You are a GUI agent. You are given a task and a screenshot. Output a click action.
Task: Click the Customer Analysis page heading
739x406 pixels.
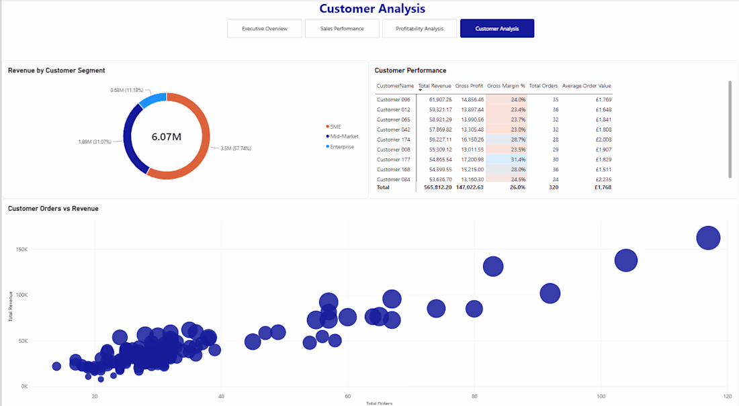(x=372, y=9)
